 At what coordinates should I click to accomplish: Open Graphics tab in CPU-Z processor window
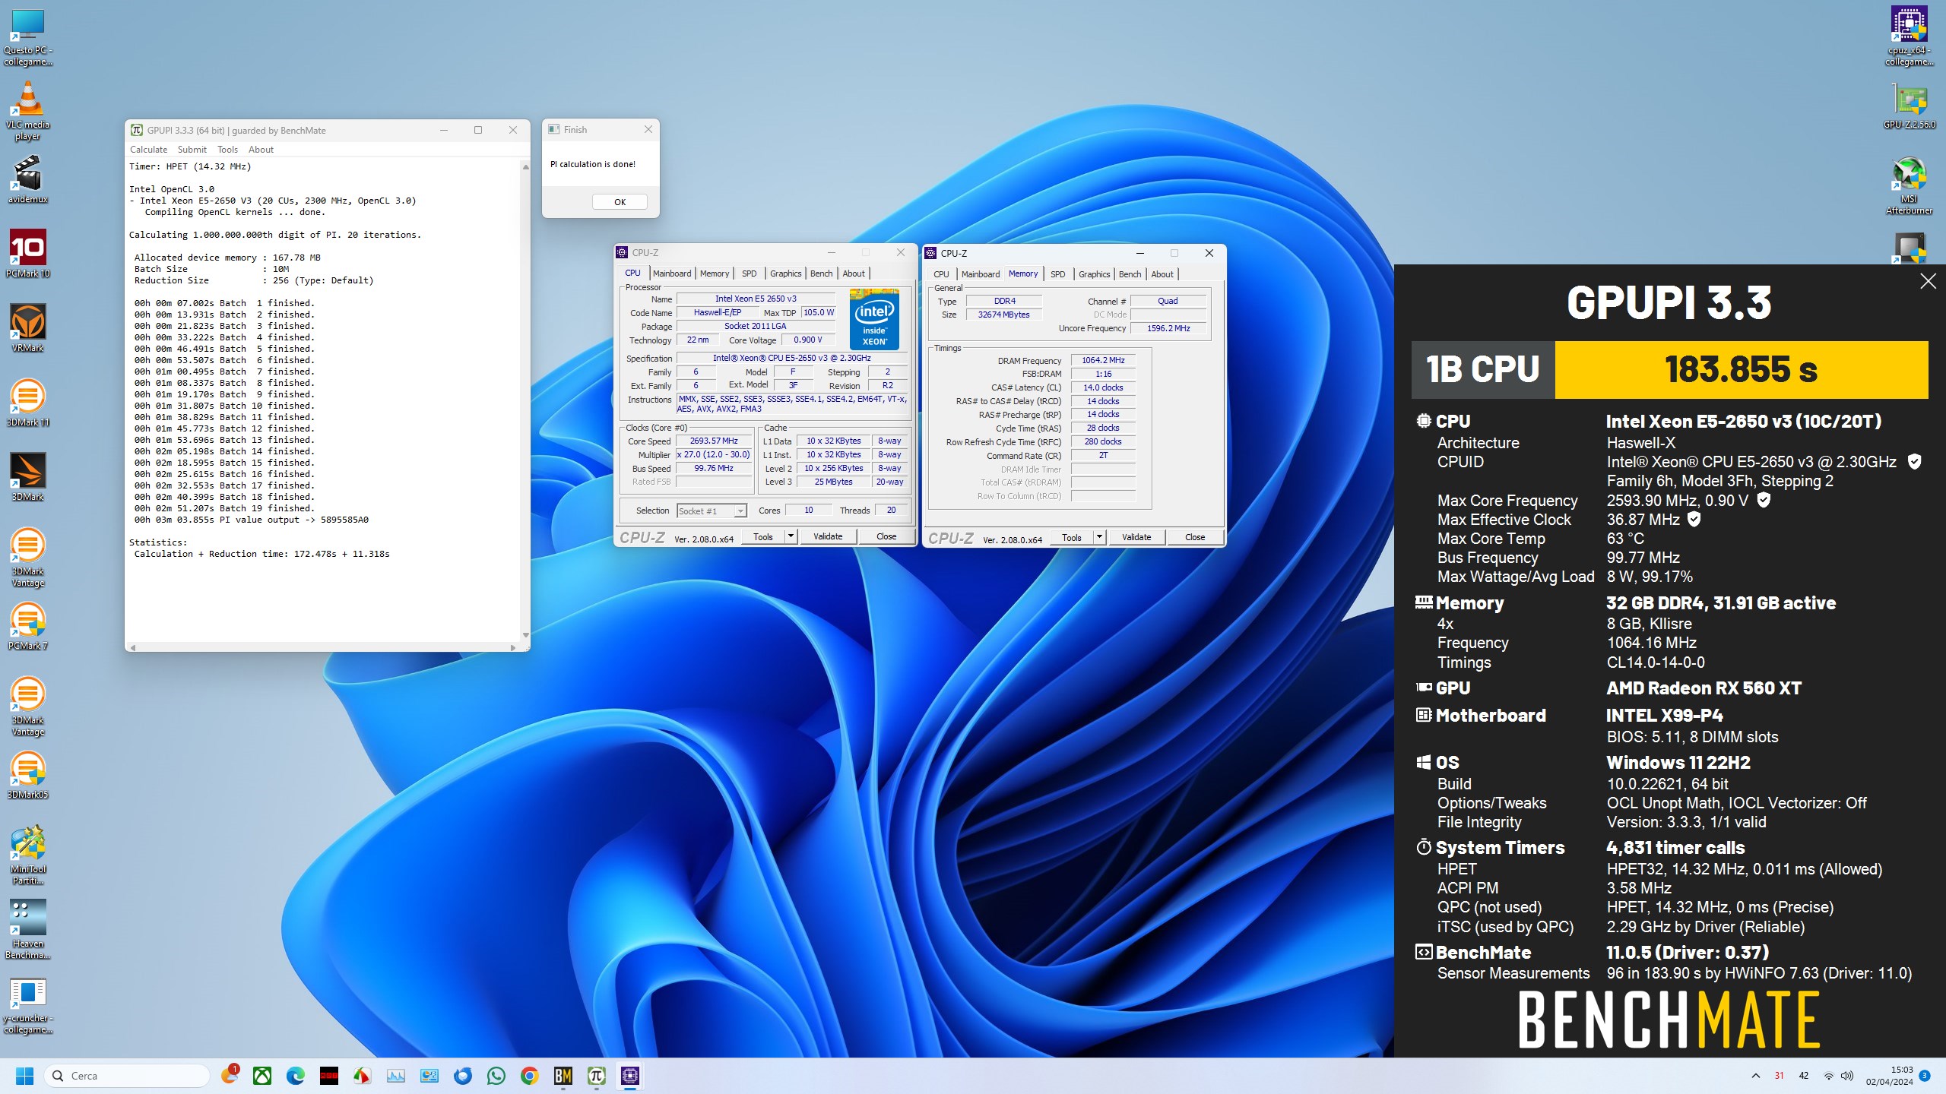[x=785, y=273]
